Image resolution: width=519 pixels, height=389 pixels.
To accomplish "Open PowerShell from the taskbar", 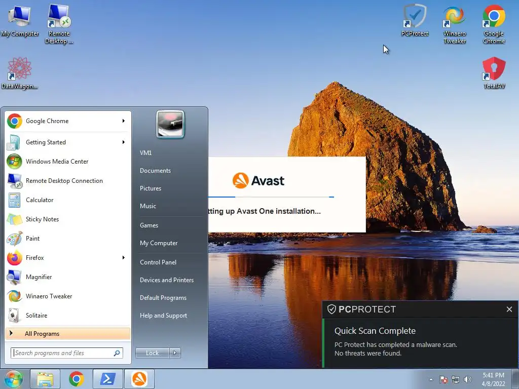I will point(108,379).
